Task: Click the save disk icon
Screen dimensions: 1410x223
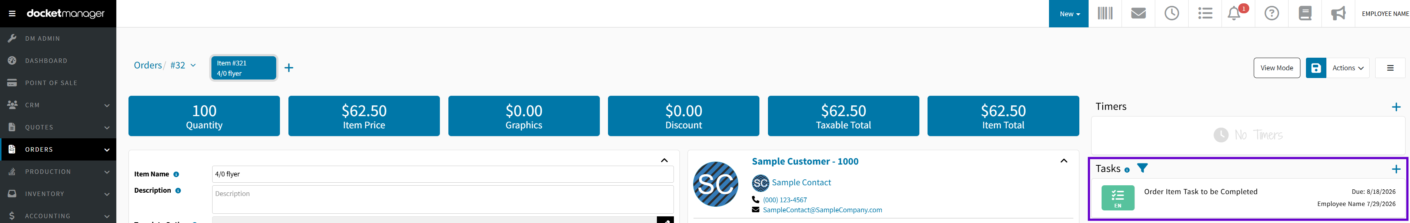Action: [x=1316, y=68]
